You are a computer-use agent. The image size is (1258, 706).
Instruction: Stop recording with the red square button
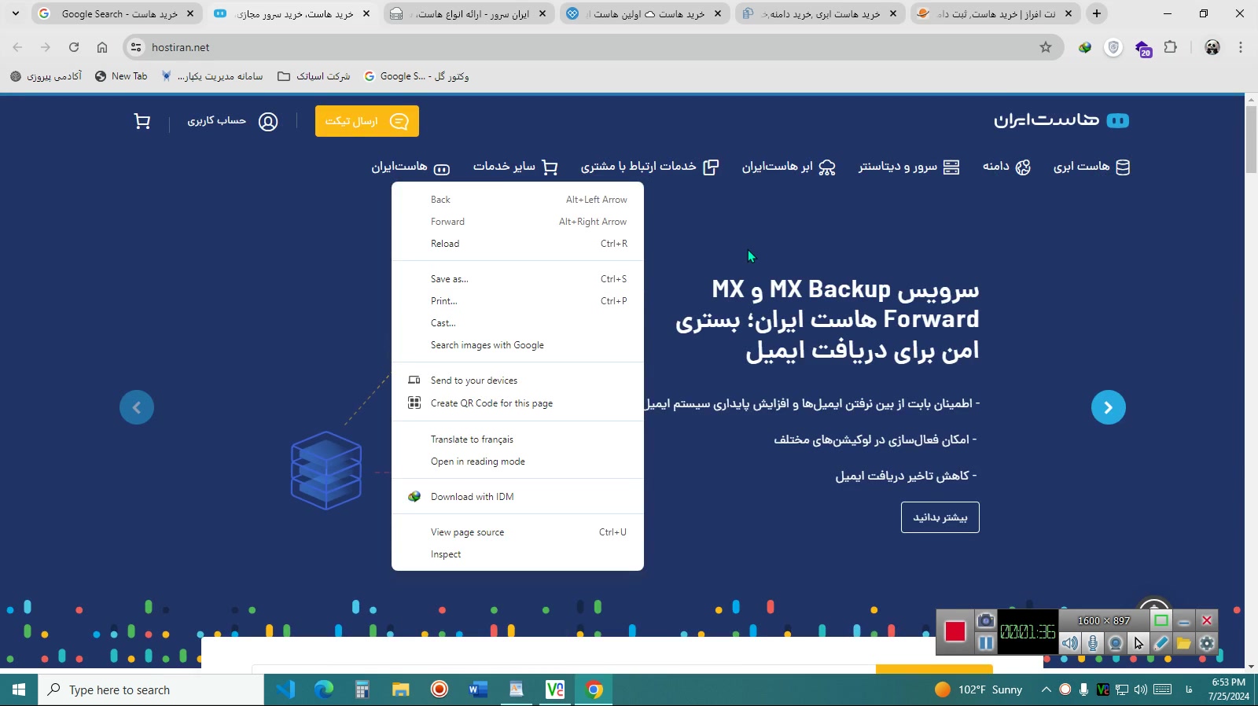pos(955,631)
